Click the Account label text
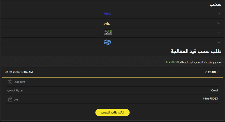 click(20, 82)
